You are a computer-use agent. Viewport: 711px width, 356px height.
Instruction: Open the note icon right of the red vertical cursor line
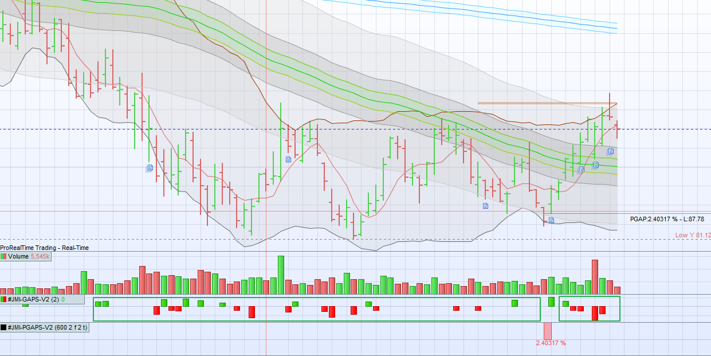point(288,159)
